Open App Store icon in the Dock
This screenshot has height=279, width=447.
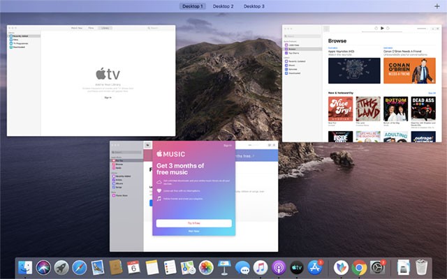(315, 268)
